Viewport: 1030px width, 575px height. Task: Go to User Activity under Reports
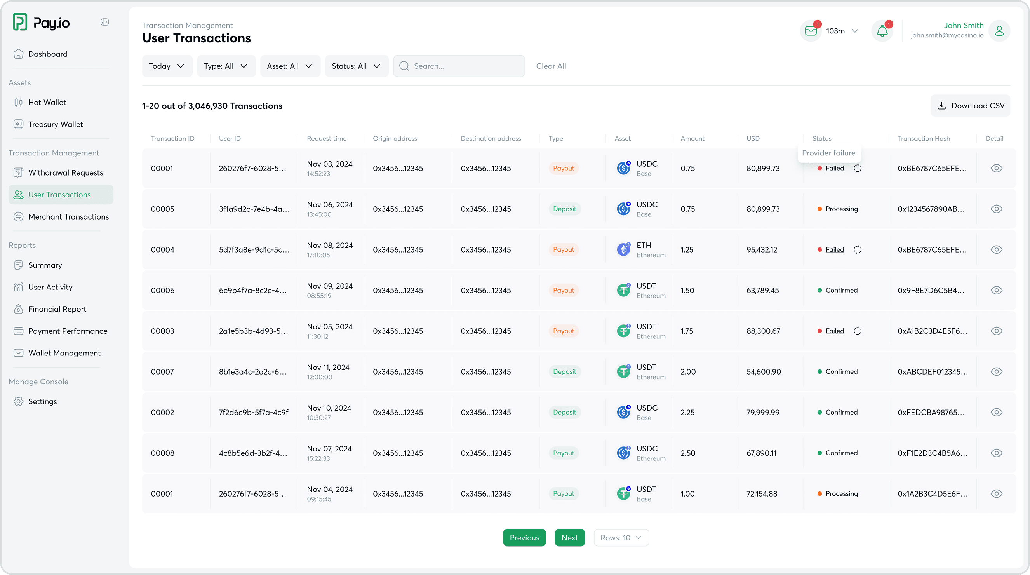tap(50, 287)
